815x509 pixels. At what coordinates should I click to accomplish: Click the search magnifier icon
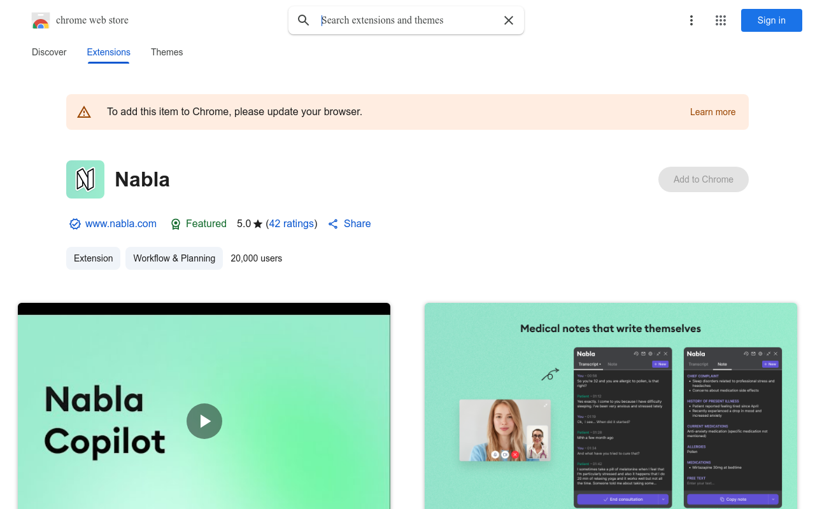(304, 20)
